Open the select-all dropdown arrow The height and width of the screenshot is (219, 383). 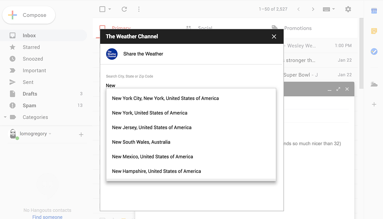[110, 9]
